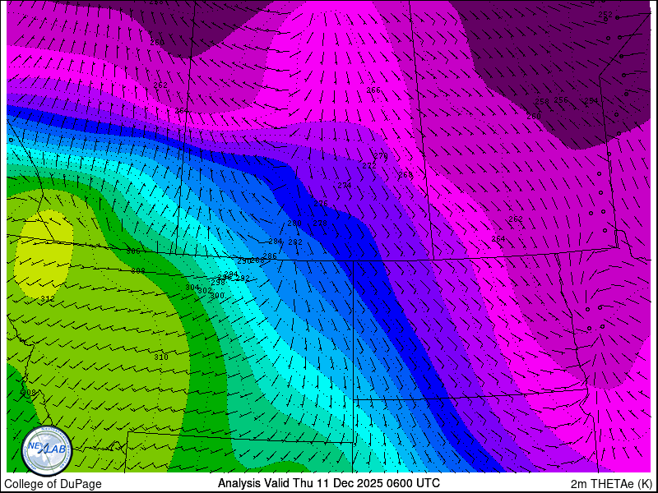
Task: Click the 276 contour label
Action: 321,204
